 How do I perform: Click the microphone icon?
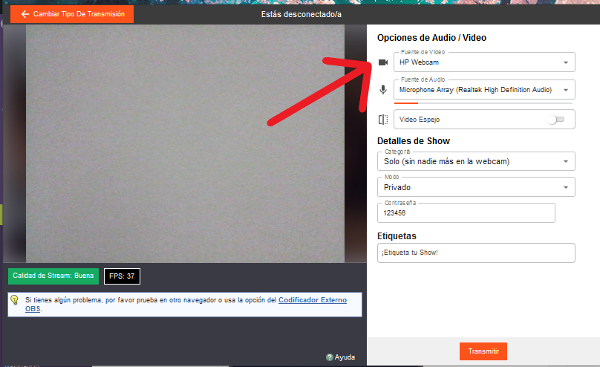tap(383, 90)
